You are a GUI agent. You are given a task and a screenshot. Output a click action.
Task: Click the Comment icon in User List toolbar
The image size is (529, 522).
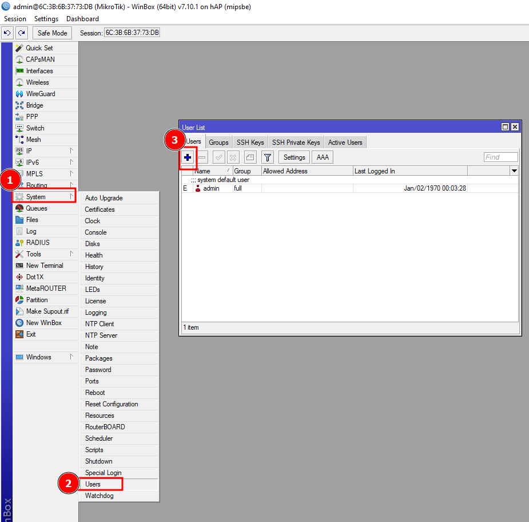coord(250,157)
